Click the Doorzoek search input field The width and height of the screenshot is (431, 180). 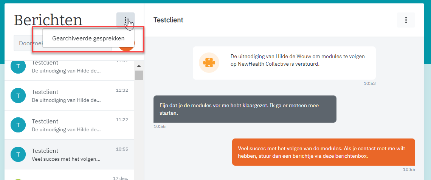click(x=63, y=43)
